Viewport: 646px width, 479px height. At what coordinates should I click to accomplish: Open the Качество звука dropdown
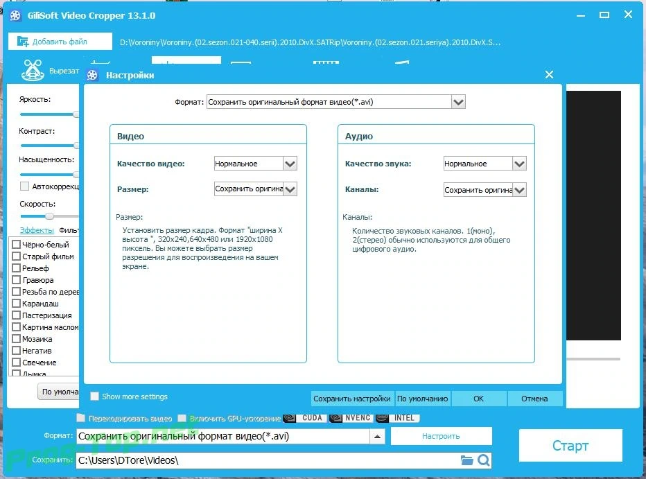point(520,164)
